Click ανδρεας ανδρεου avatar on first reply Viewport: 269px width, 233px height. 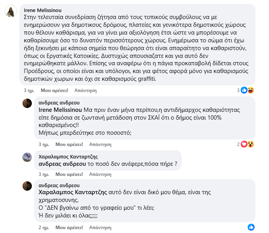point(27,103)
